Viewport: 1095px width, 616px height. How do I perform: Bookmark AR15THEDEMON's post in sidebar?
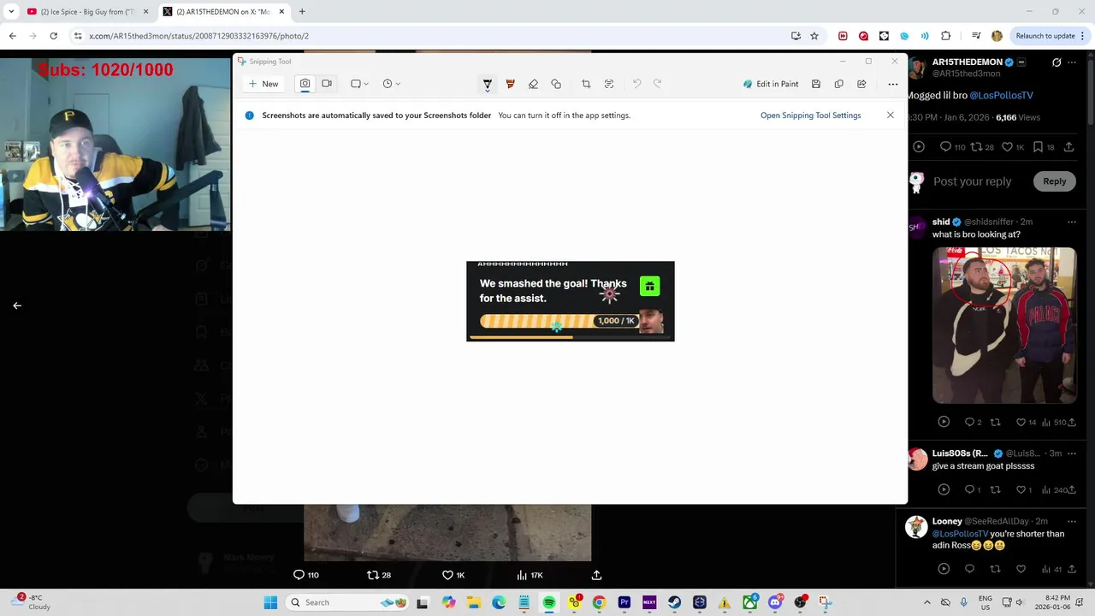1044,147
